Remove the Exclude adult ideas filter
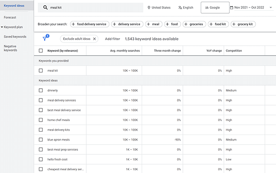The image size is (276, 173). pos(94,39)
